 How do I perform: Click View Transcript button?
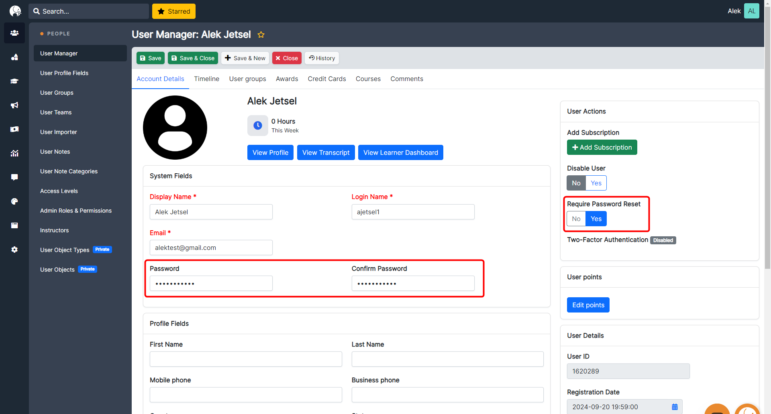point(326,152)
